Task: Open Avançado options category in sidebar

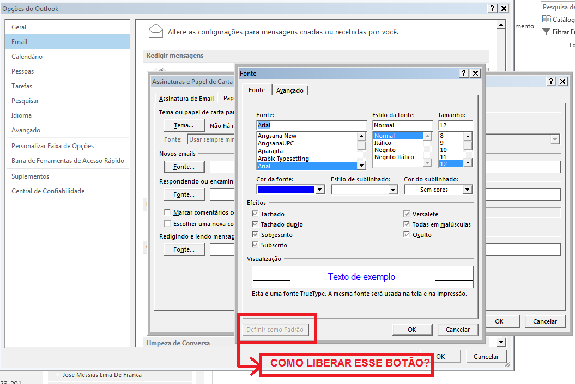Action: [x=68, y=130]
